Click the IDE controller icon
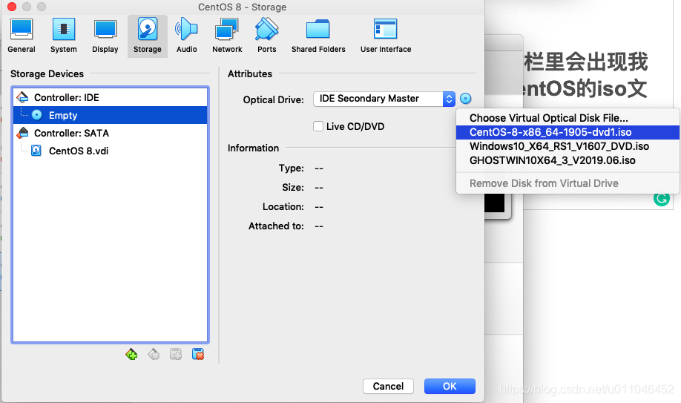Viewport: 681px width, 403px height. pos(22,97)
